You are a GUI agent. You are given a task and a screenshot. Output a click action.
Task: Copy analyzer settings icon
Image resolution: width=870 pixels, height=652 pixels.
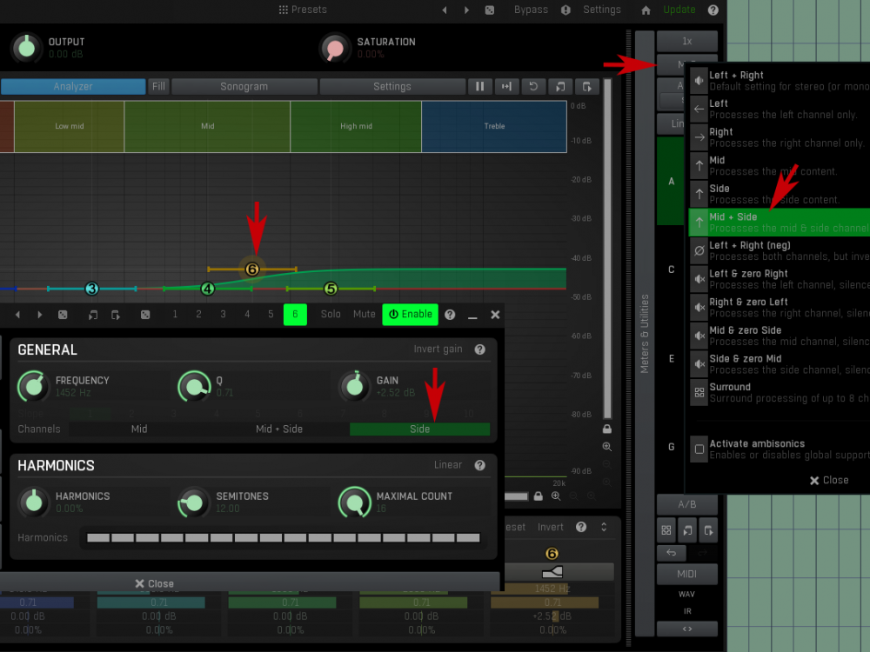(559, 86)
